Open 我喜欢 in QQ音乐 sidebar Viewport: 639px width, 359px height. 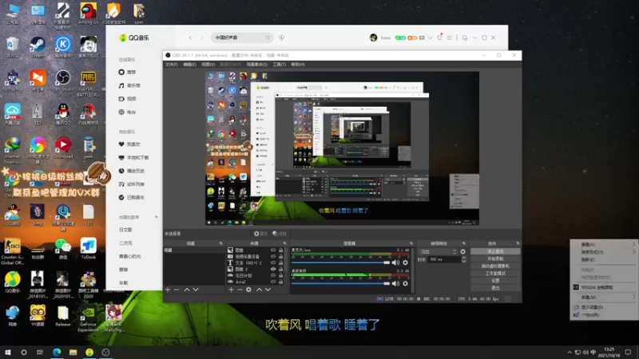pyautogui.click(x=133, y=144)
